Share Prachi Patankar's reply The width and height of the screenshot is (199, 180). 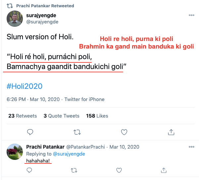(x=164, y=170)
